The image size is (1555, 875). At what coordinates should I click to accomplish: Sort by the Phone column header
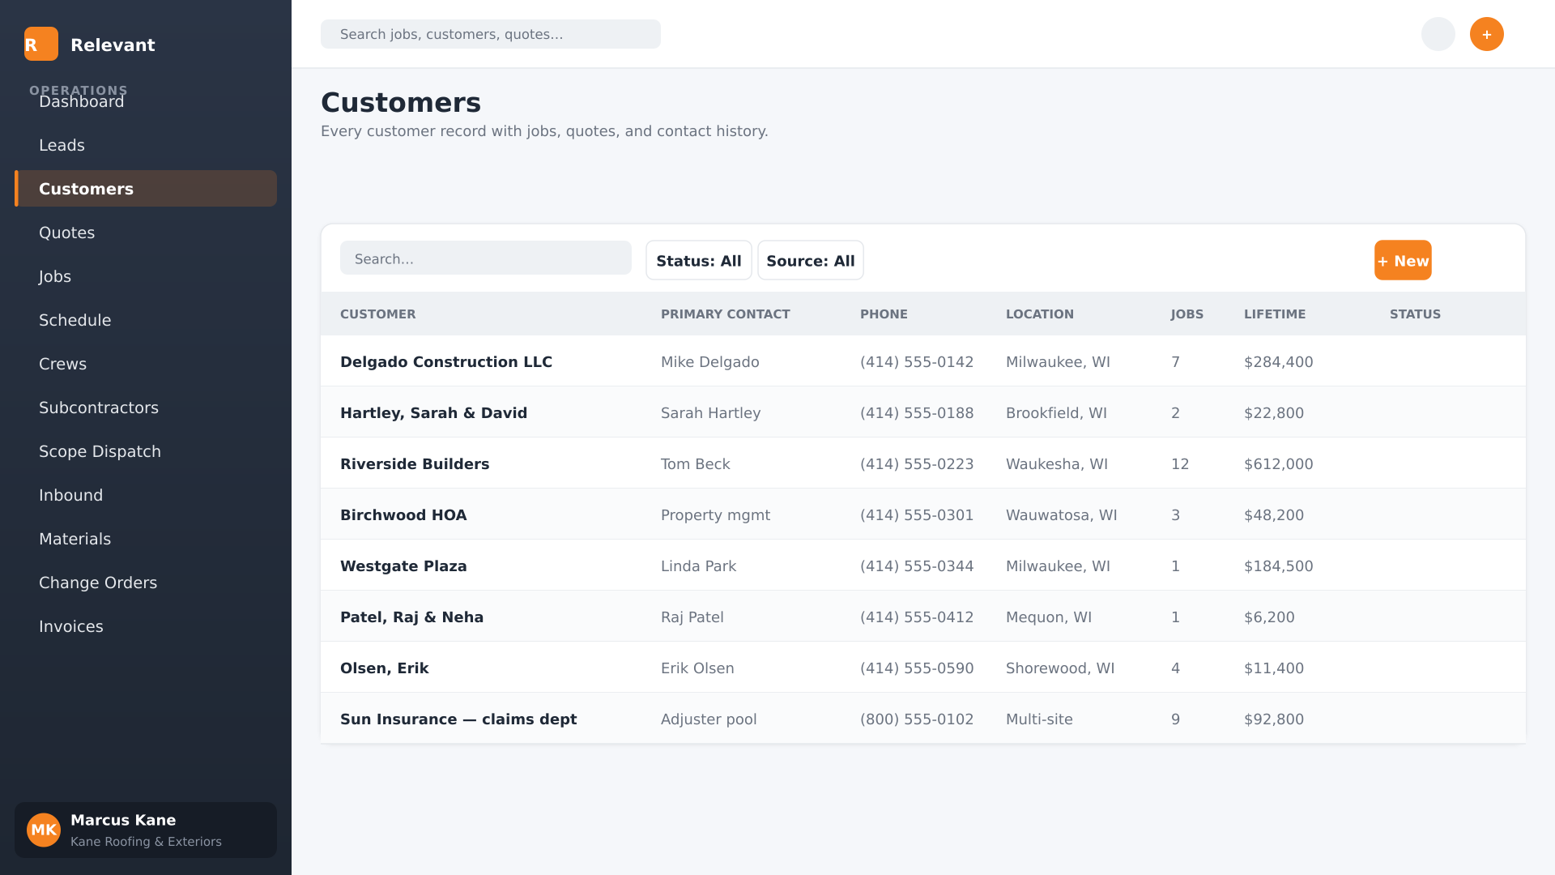884,314
